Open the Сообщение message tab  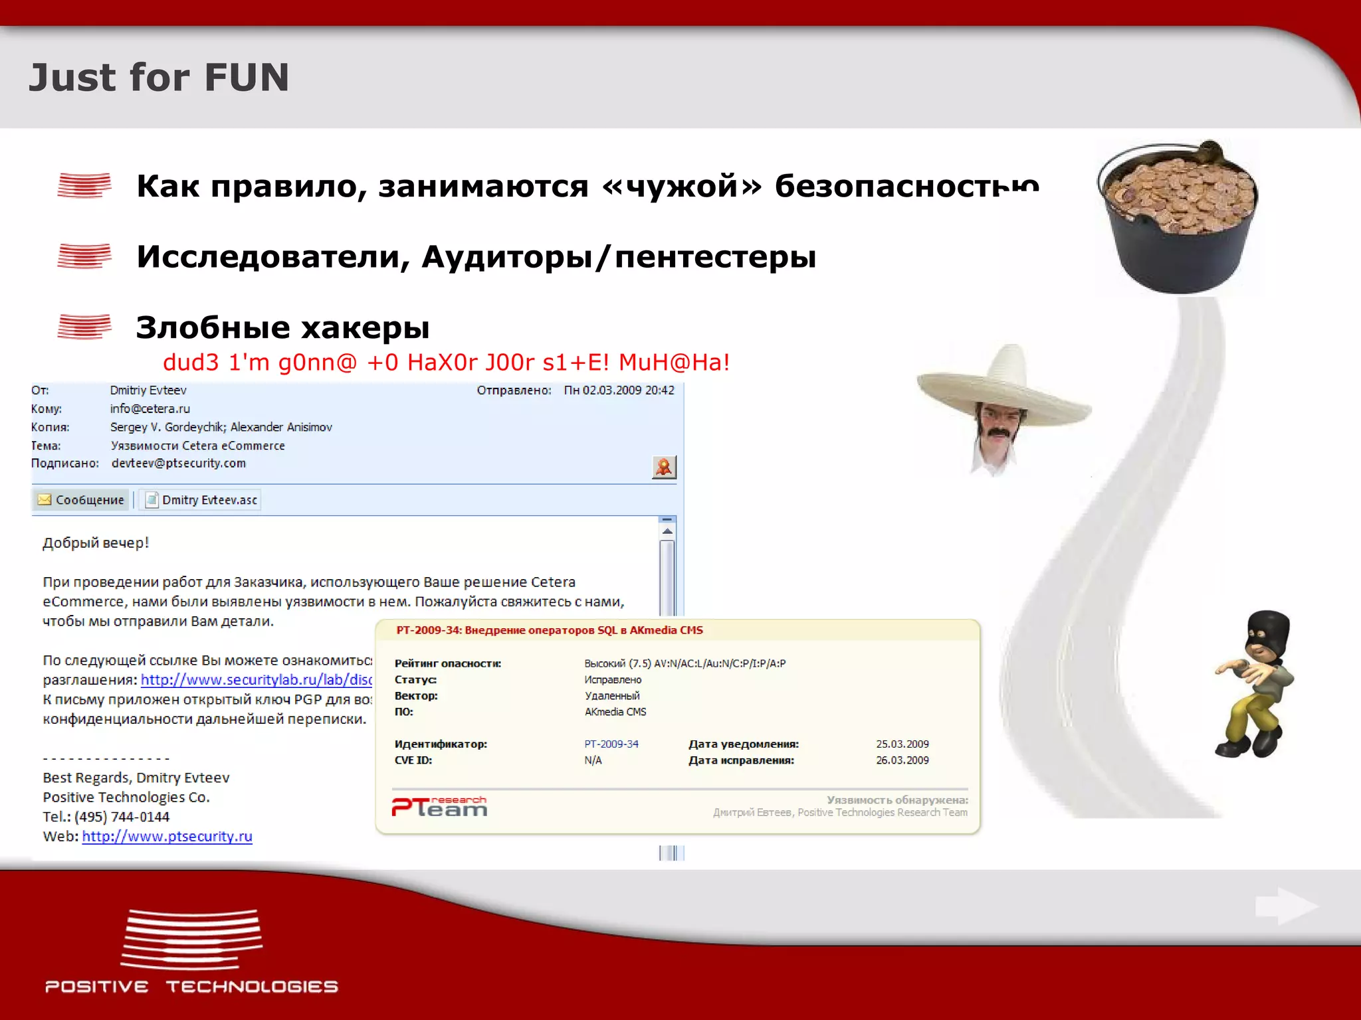[81, 499]
